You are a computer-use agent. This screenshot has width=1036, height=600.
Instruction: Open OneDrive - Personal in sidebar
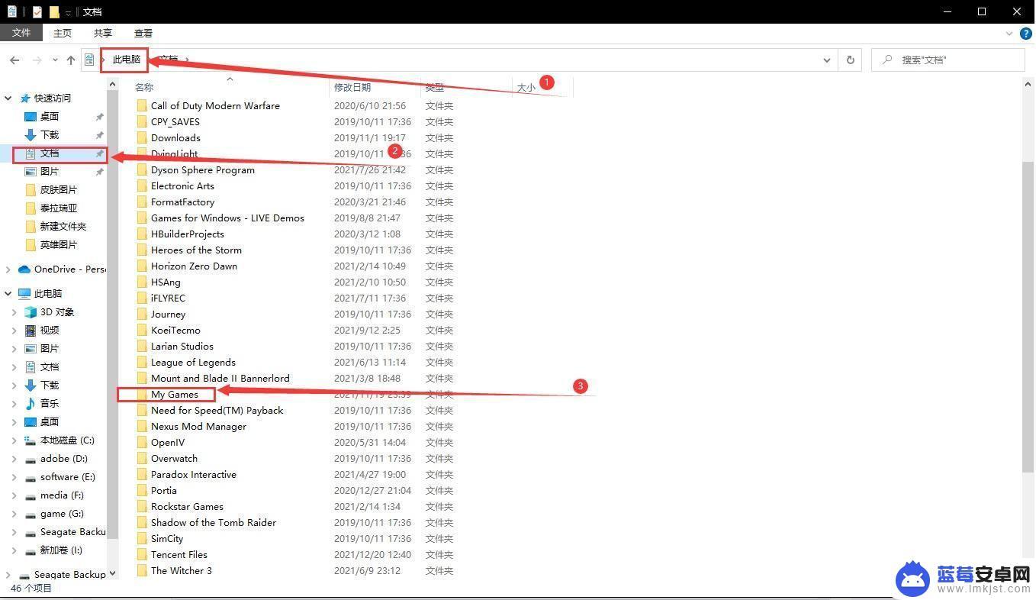69,269
